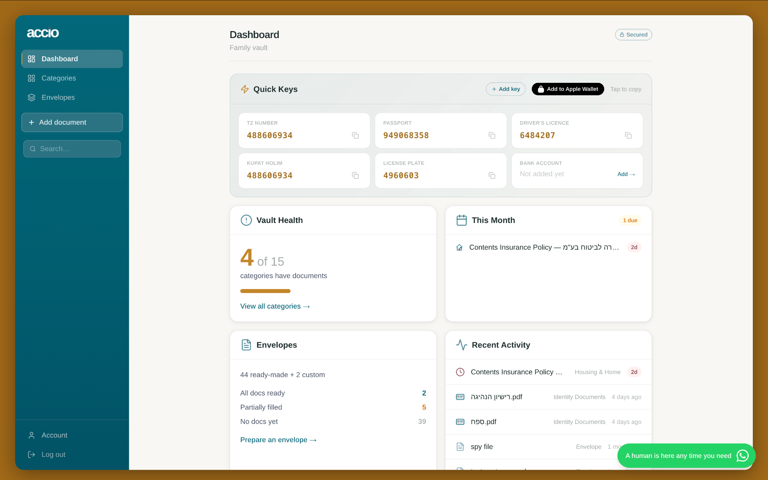Focus the Search input field
Image resolution: width=768 pixels, height=480 pixels.
point(72,149)
